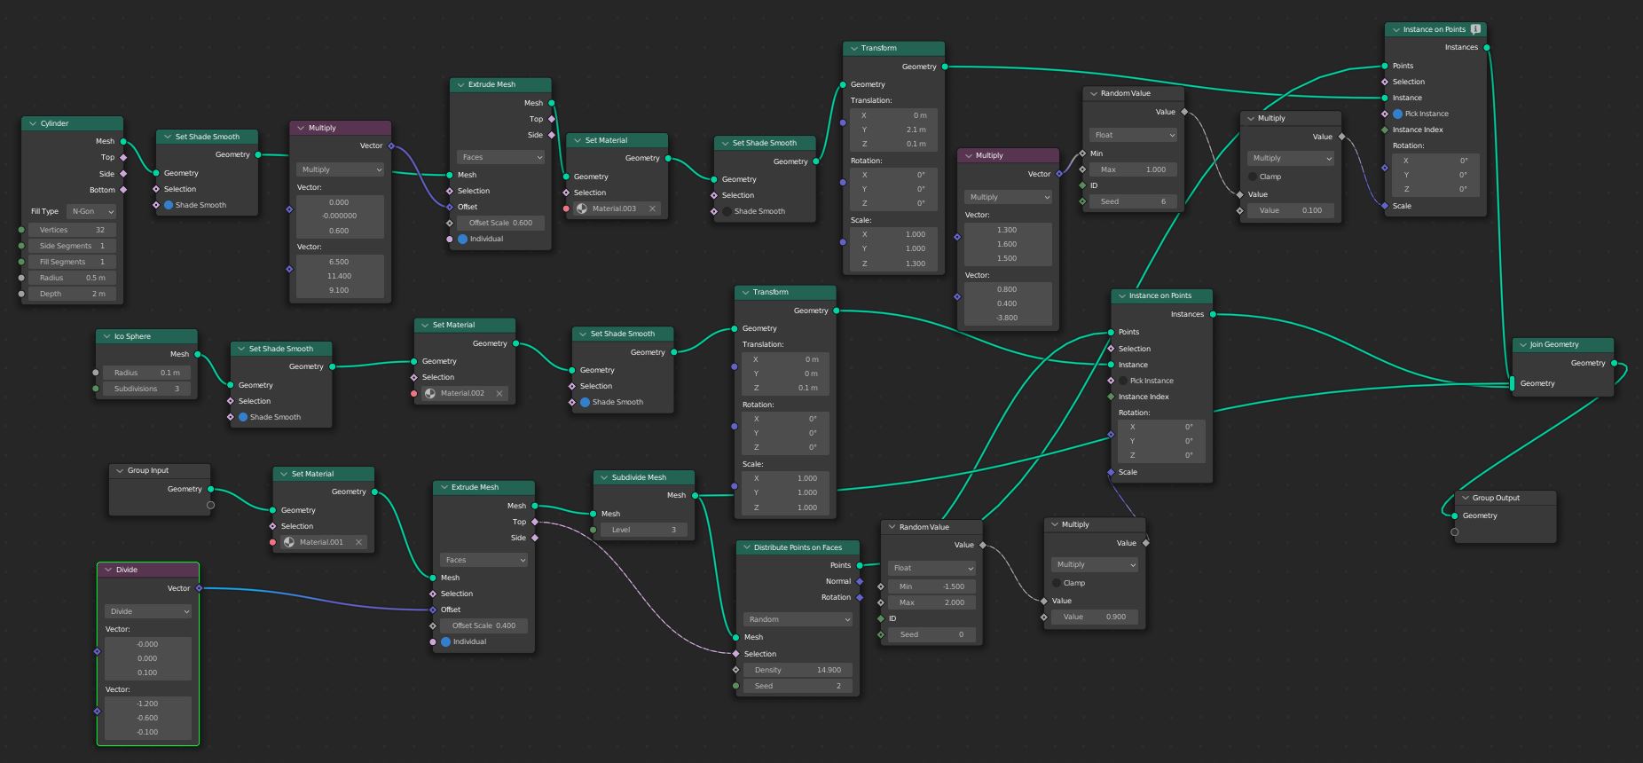Open the Fill Type N-Gon dropdown
This screenshot has height=763, width=1643.
coord(91,211)
